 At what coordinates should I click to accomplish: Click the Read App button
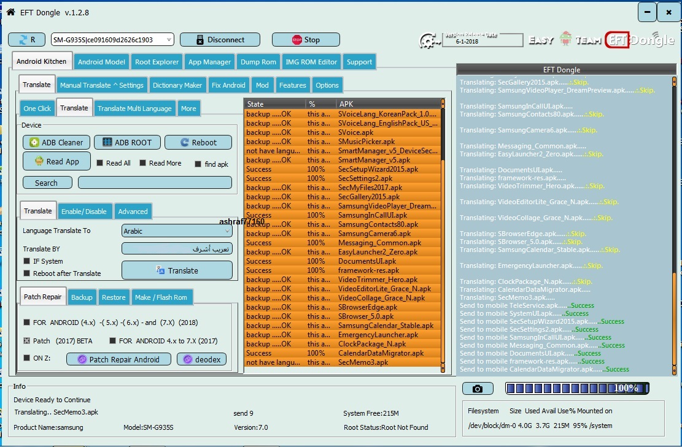[x=56, y=161]
